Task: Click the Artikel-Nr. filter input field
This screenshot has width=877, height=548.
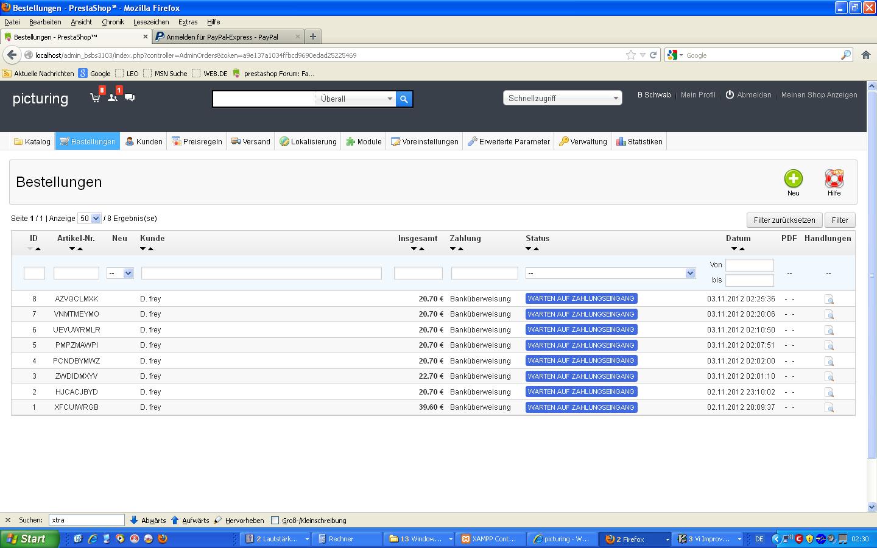Action: 76,273
